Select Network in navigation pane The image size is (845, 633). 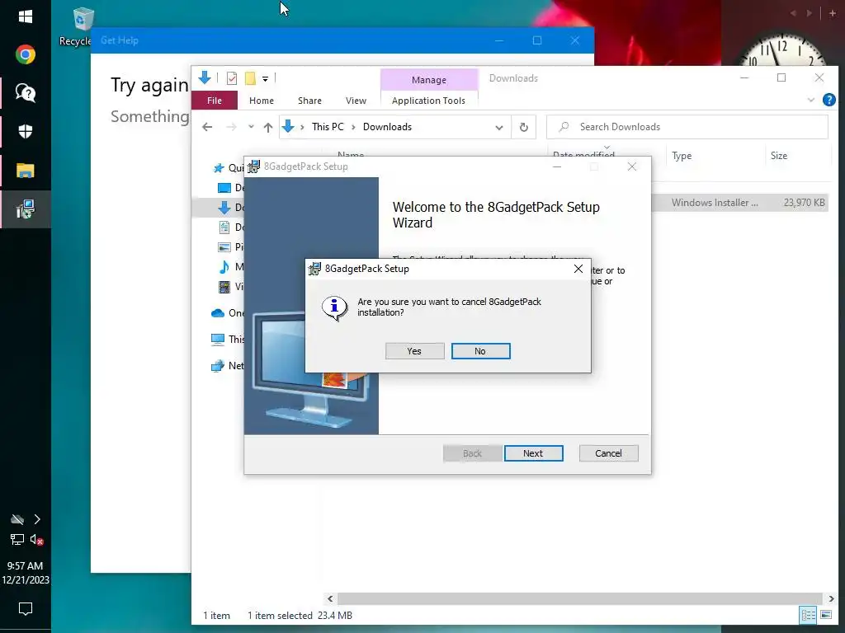pyautogui.click(x=228, y=365)
